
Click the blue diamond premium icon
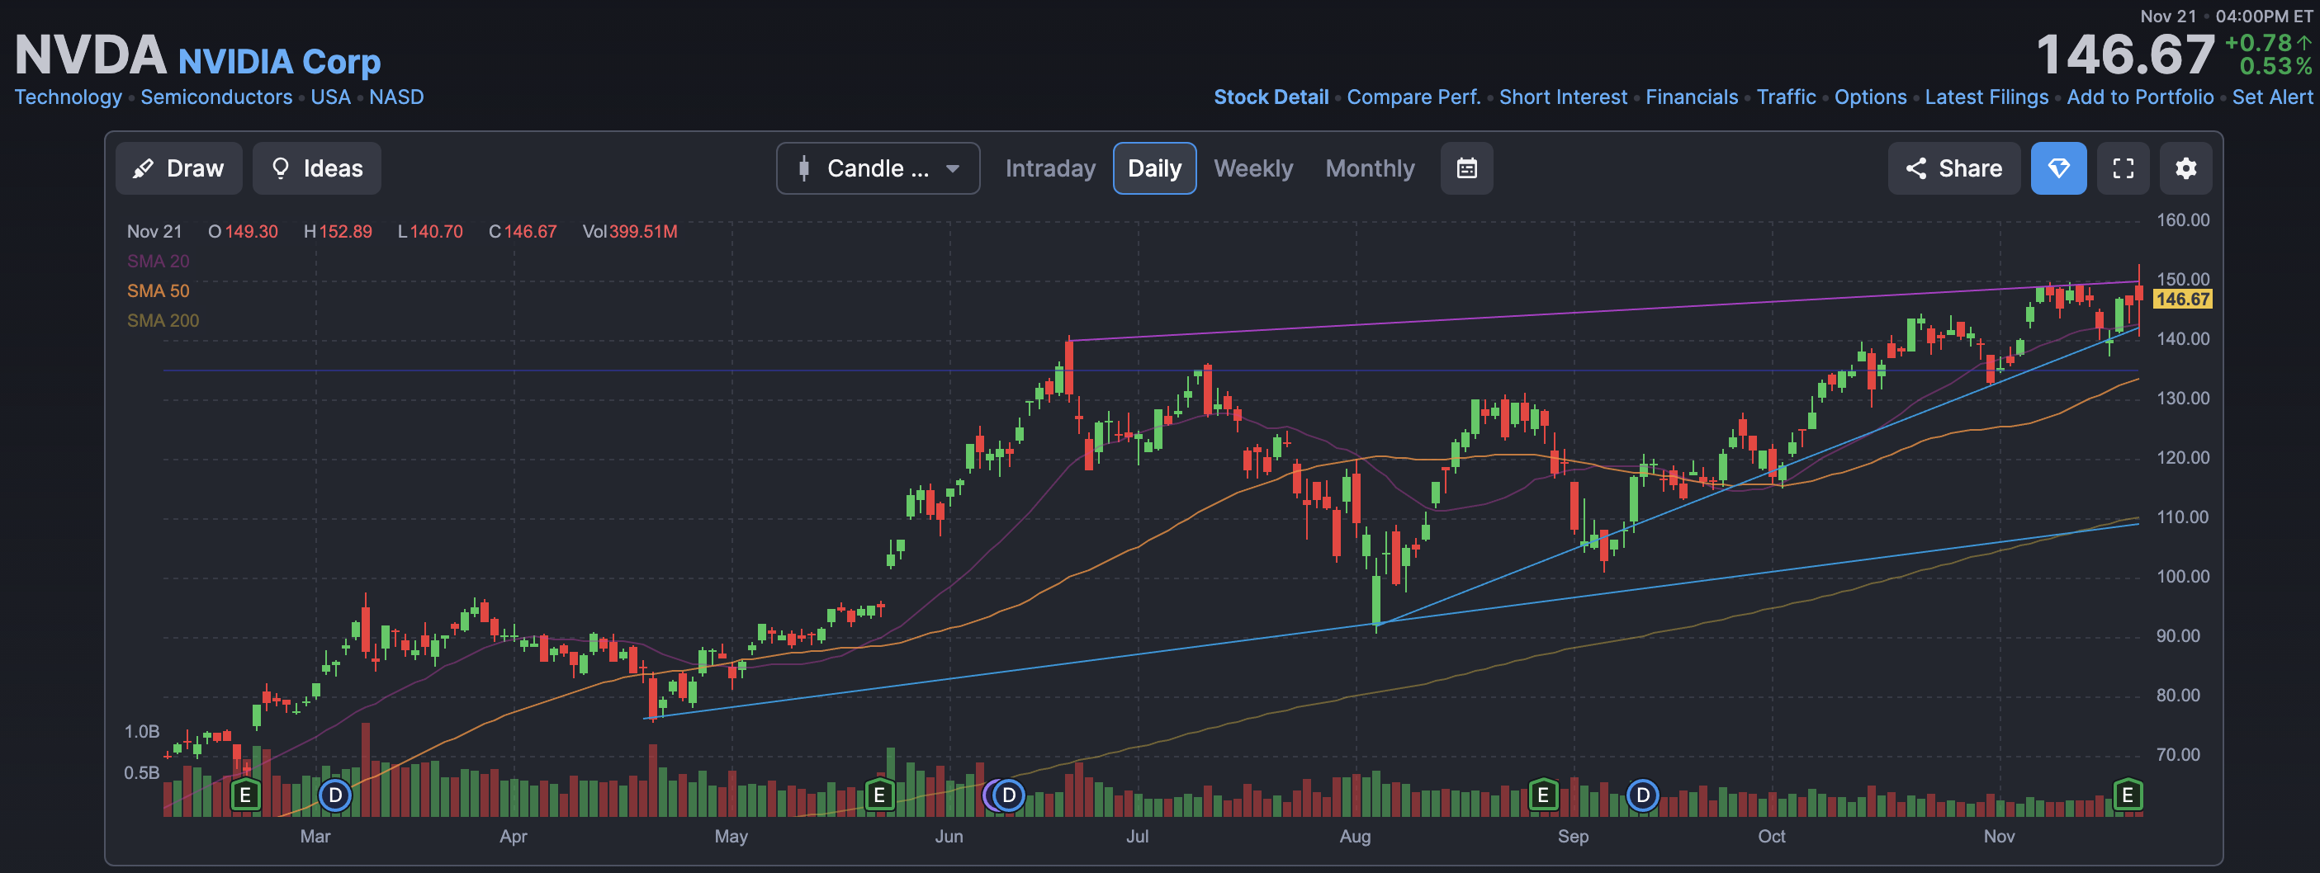[x=2058, y=168]
